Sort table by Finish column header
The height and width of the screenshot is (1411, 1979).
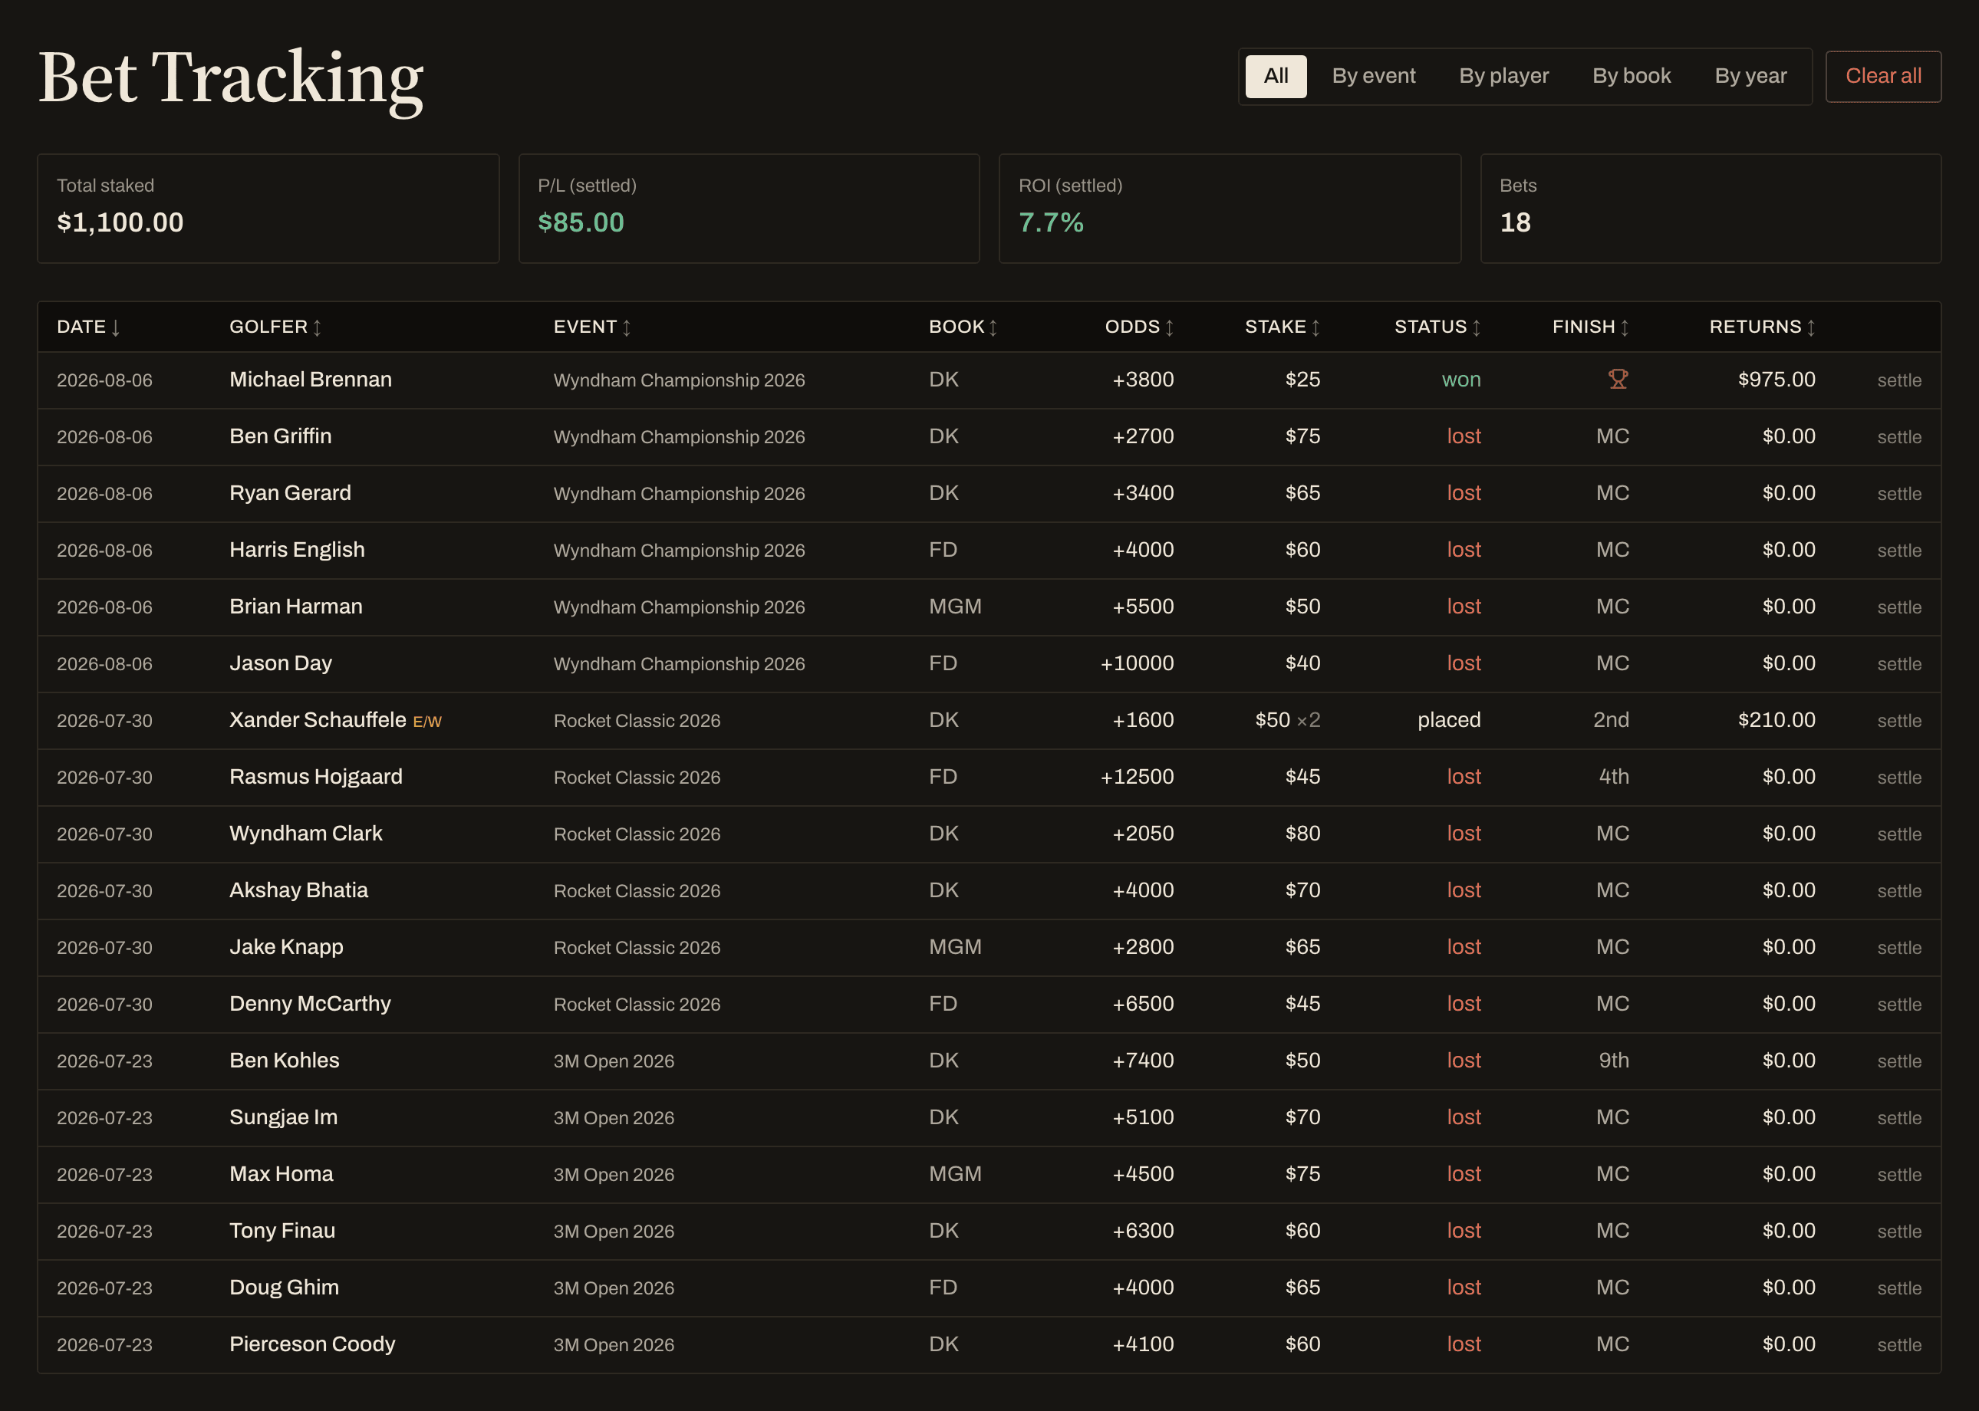click(1591, 327)
